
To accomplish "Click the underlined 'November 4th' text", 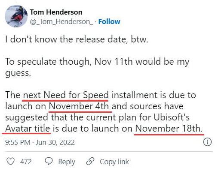I will (x=79, y=106).
